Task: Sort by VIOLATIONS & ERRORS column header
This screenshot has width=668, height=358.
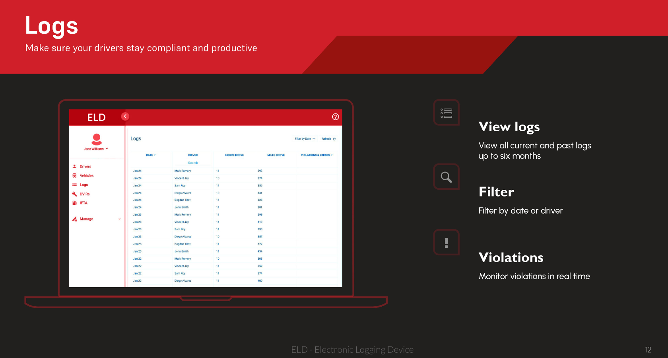Action: [317, 155]
